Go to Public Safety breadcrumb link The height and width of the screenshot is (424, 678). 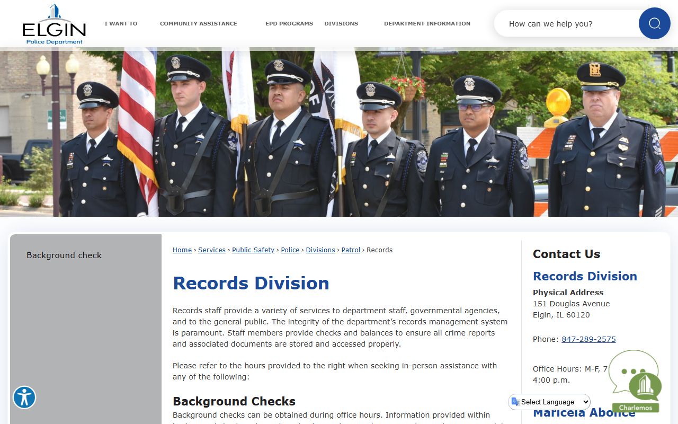(253, 250)
